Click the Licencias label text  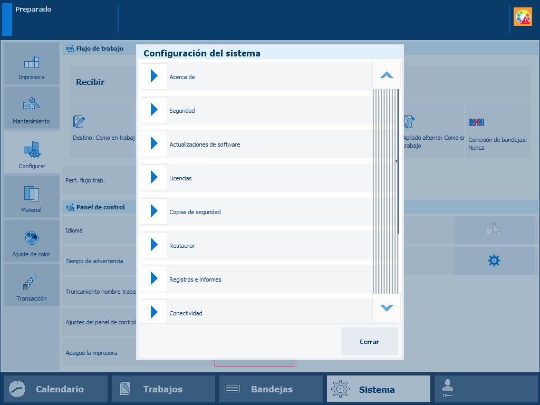tap(180, 178)
